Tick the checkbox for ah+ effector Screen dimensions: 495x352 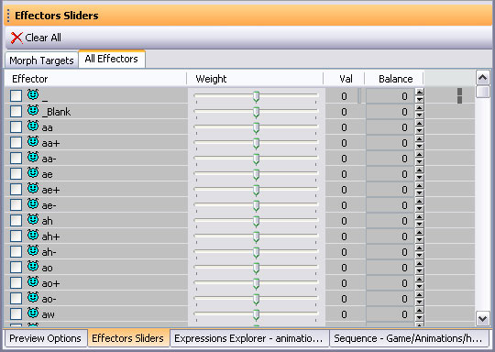pyautogui.click(x=16, y=236)
